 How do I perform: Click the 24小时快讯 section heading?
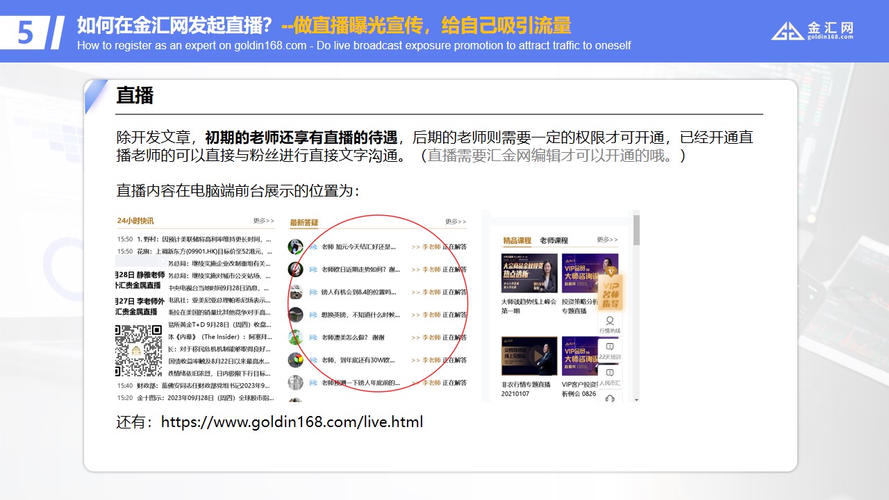coord(135,221)
